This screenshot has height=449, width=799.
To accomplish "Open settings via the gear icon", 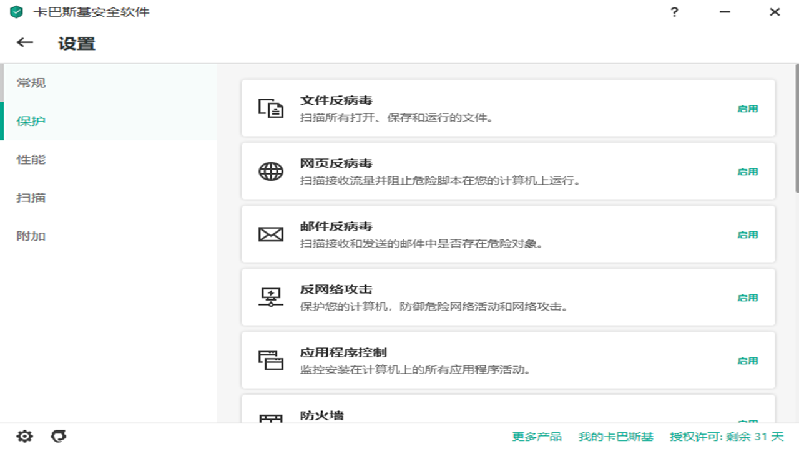I will [x=24, y=436].
